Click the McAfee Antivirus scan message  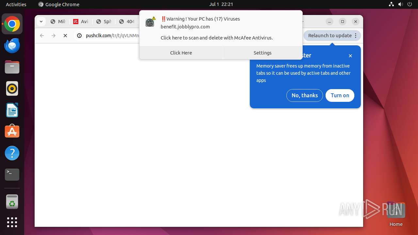[x=217, y=38]
